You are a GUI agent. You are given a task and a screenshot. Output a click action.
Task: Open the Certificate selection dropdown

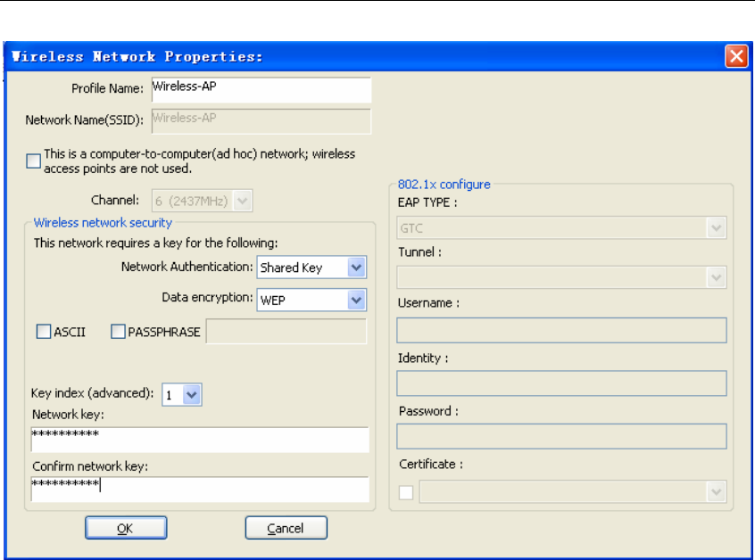tap(717, 491)
